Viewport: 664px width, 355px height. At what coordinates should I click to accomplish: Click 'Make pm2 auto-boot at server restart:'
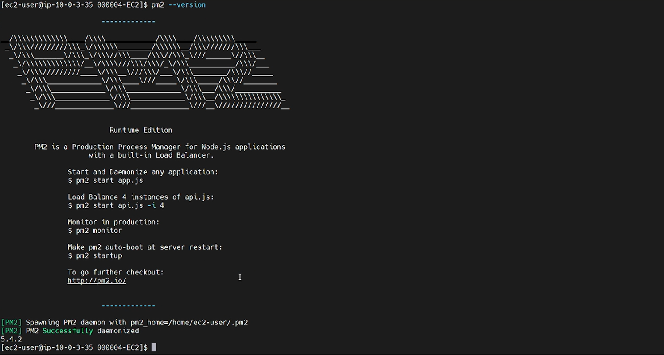click(x=145, y=247)
